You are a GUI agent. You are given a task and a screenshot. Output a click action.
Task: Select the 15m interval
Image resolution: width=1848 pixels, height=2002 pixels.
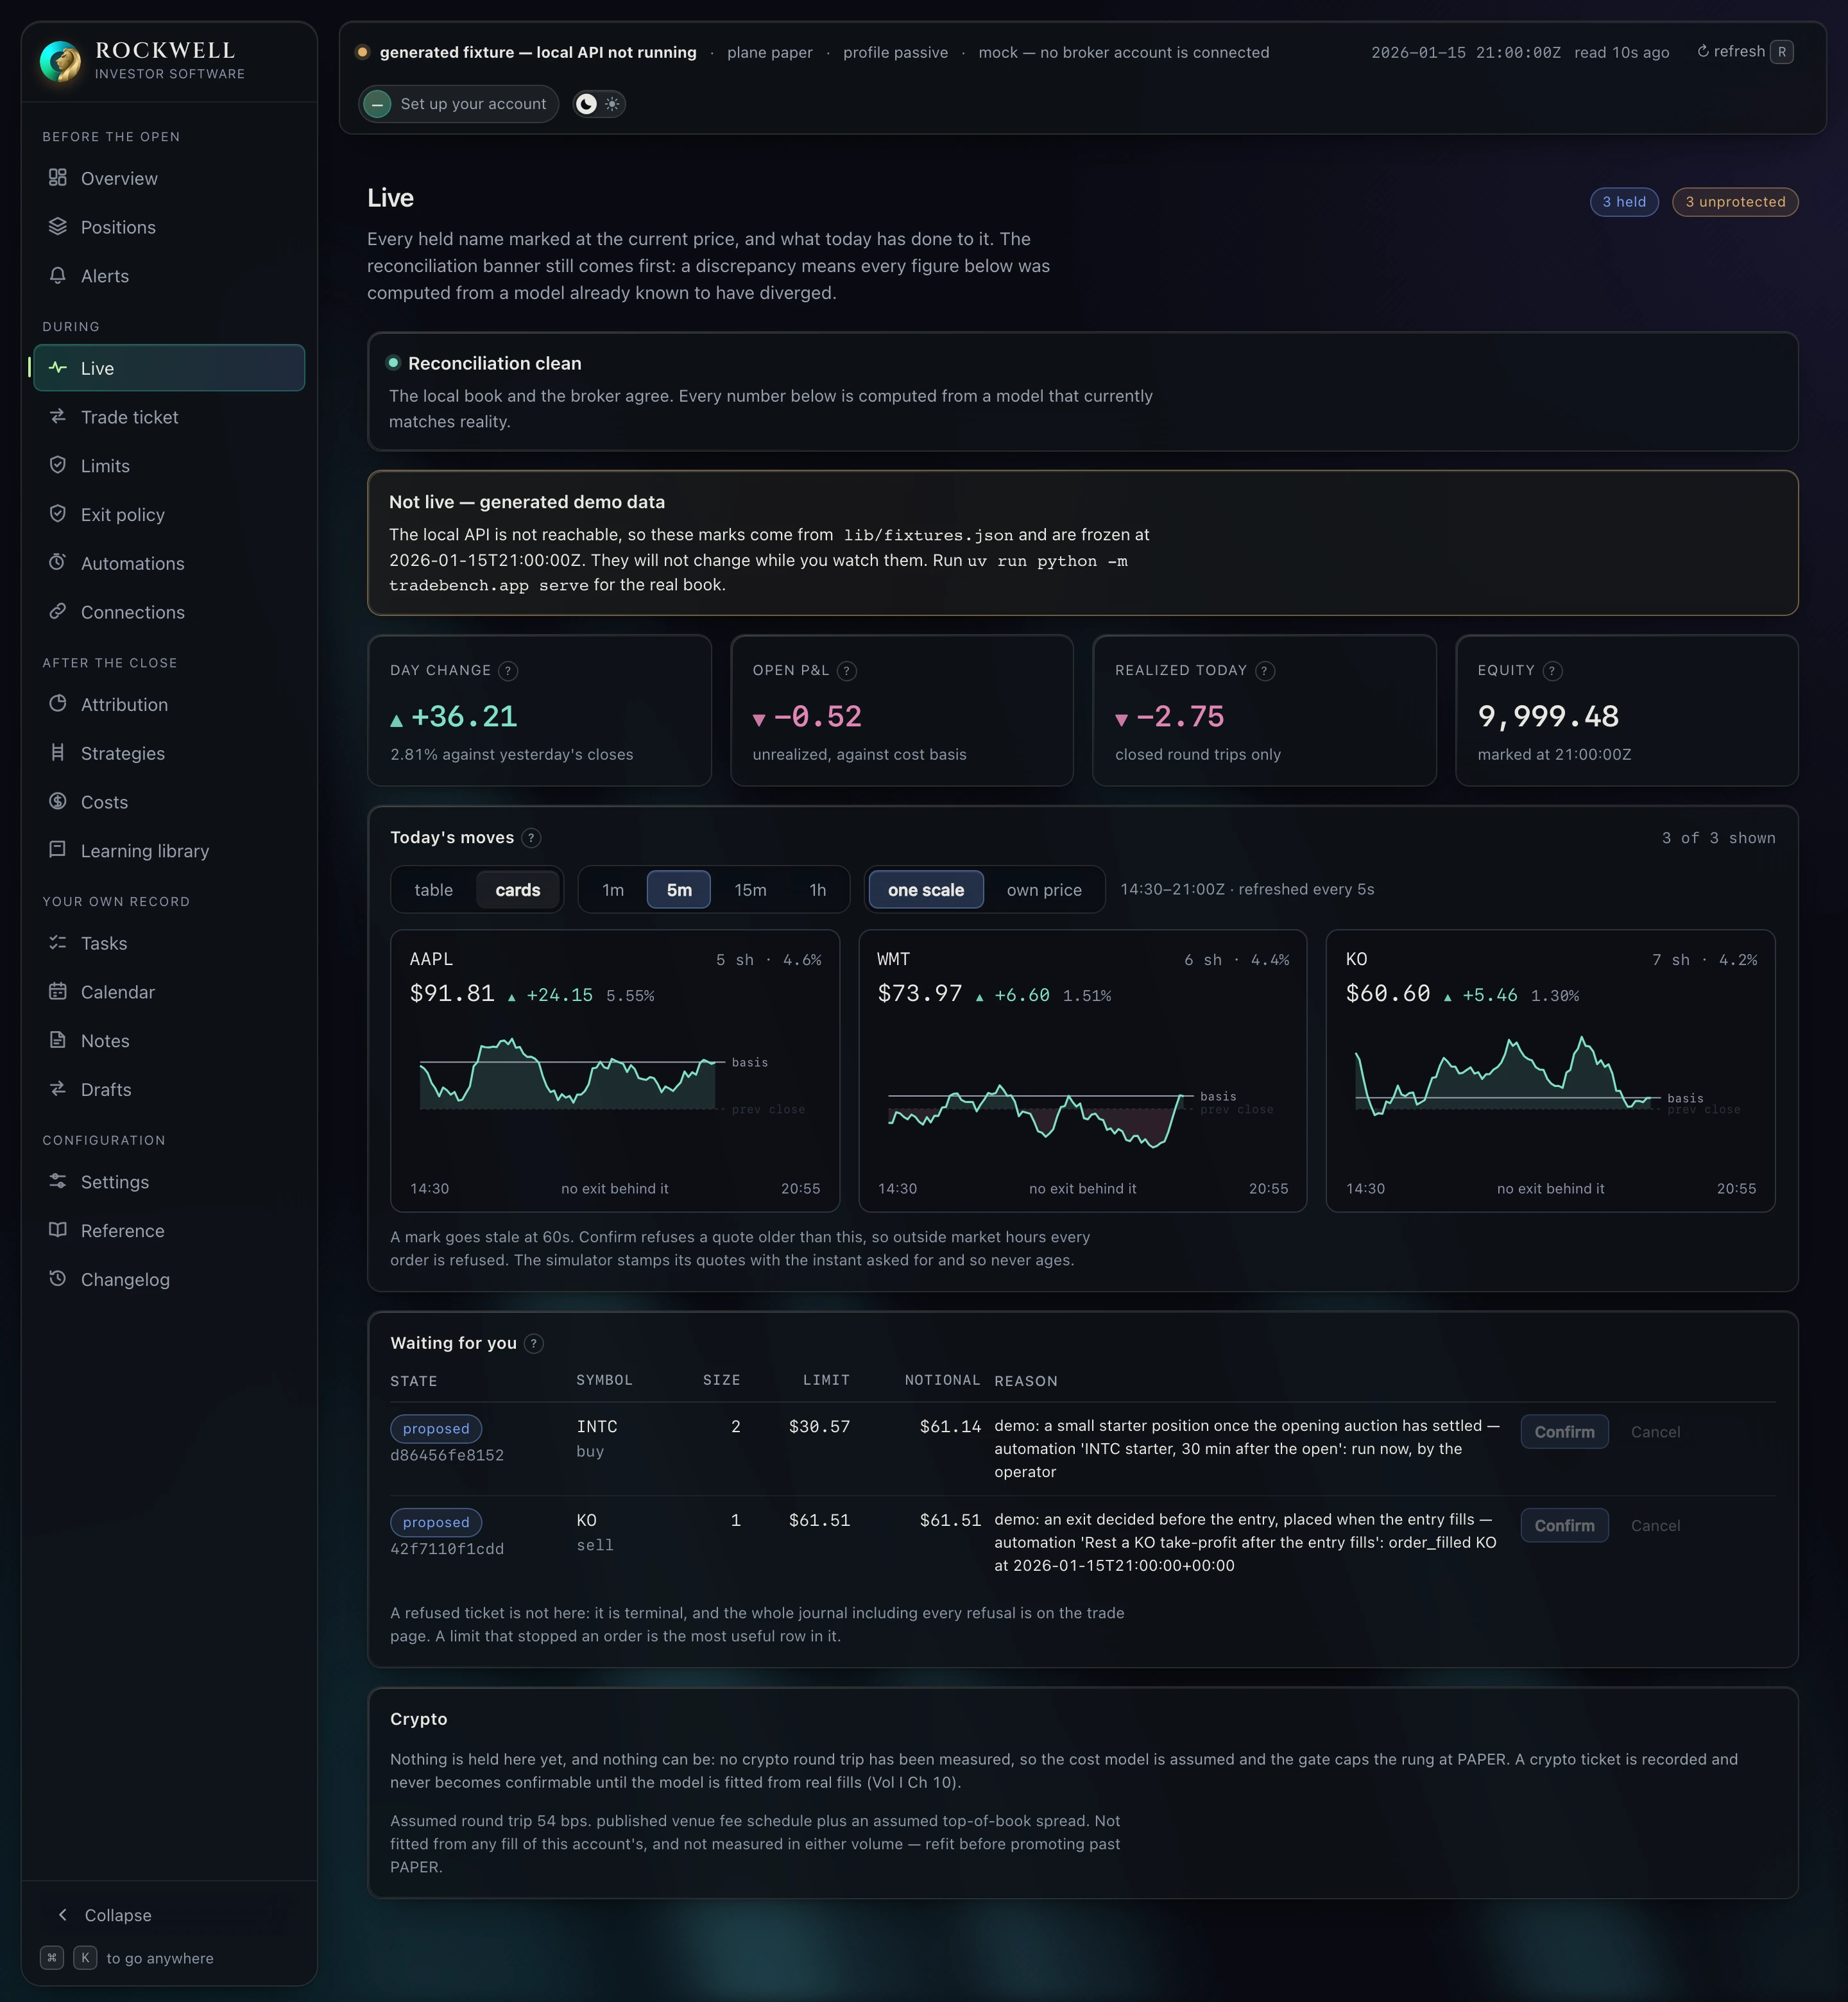point(751,890)
